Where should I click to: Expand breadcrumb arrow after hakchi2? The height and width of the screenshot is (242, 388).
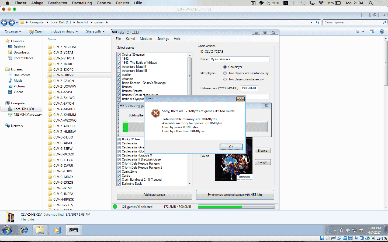click(x=91, y=22)
